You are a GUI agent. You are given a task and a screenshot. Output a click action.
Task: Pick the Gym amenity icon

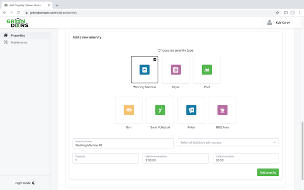tap(129, 110)
